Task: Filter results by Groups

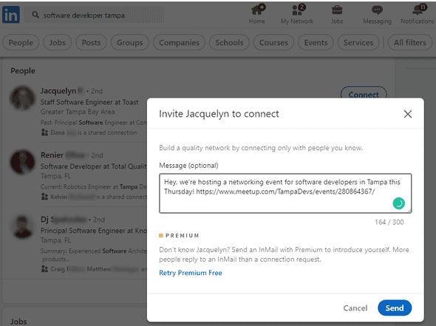Action: click(x=129, y=43)
